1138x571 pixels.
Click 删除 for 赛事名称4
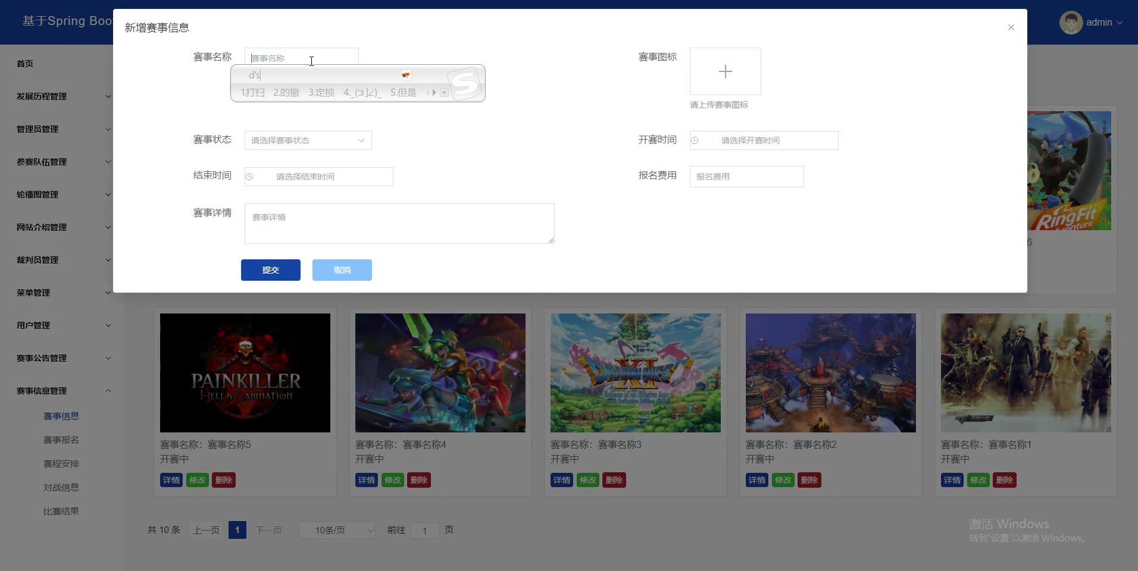point(419,480)
